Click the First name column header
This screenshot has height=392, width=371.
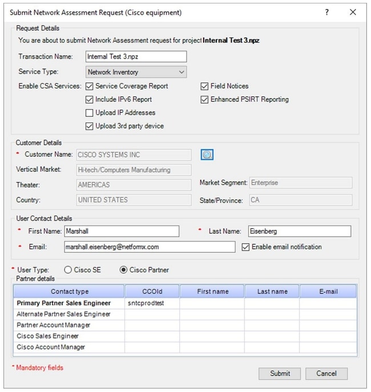(x=212, y=291)
